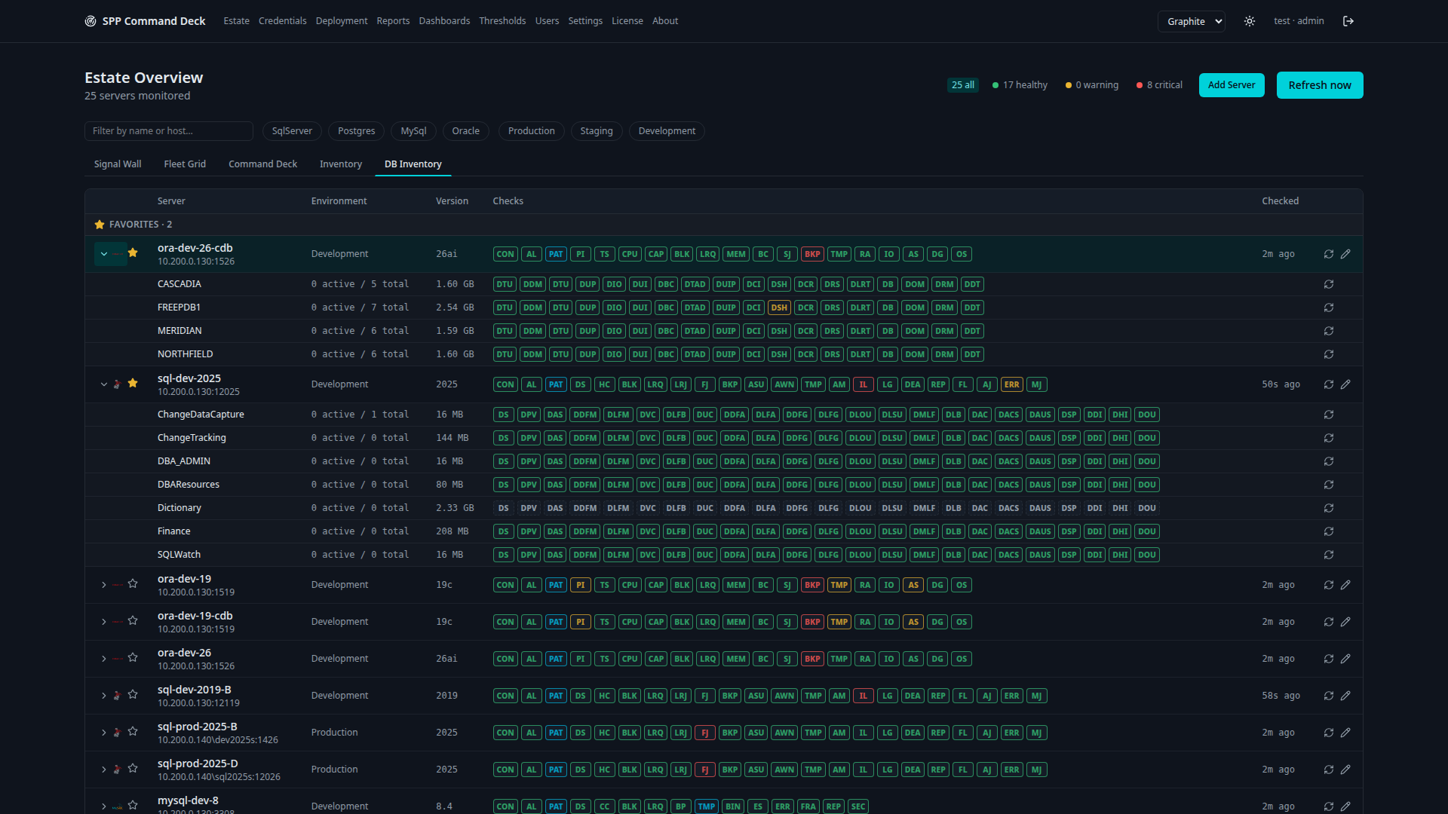Edit ora-dev-19 server entry
The height and width of the screenshot is (814, 1448).
pos(1345,585)
